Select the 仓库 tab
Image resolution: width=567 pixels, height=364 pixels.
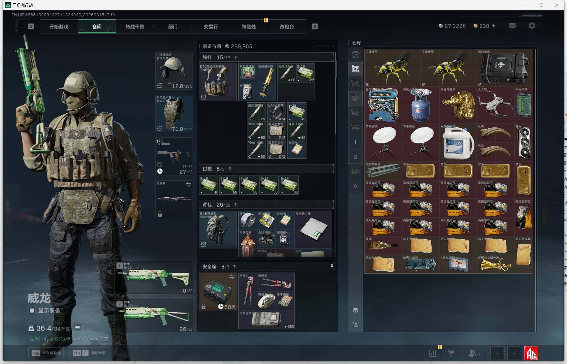pos(97,27)
